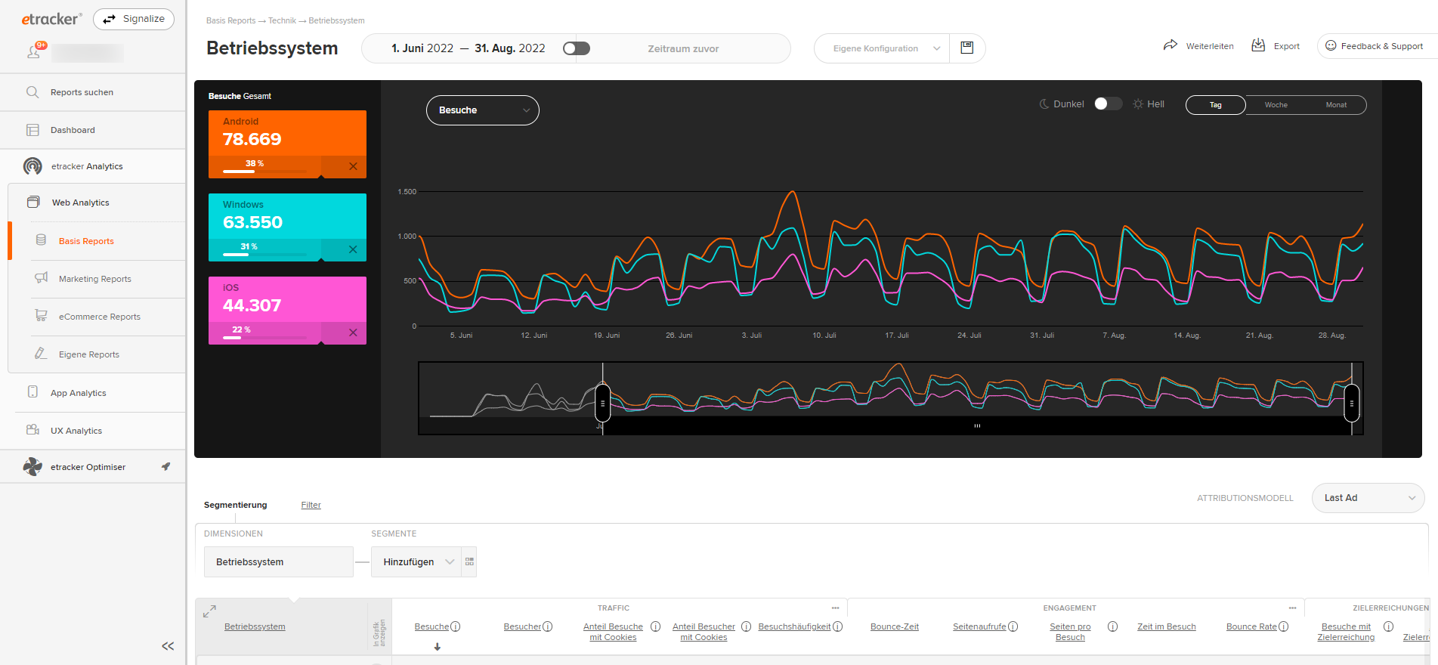Sort by Besuchshäufigkeit column

pos(794,626)
